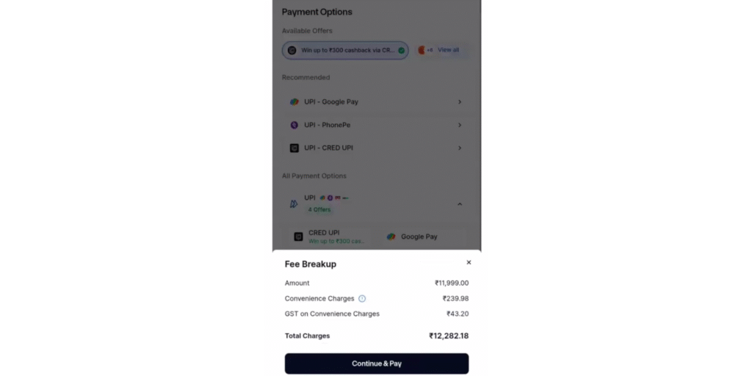The image size is (752, 376).
Task: Click the Total Charges amount ₹12,282.18
Action: 448,336
